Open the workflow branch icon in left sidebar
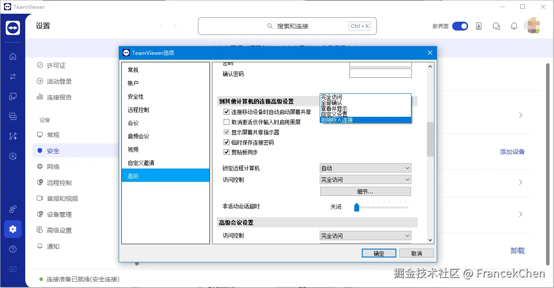Viewport: 554px width, 288px height. click(13, 136)
